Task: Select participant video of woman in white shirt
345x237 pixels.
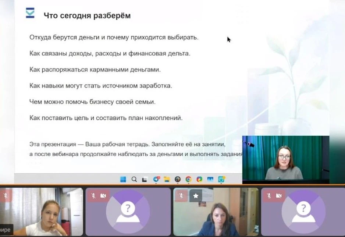Action: tap(42, 212)
